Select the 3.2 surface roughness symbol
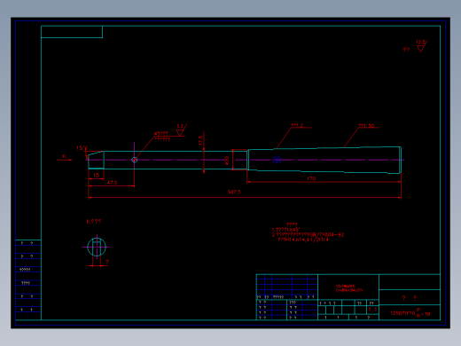 click(181, 130)
